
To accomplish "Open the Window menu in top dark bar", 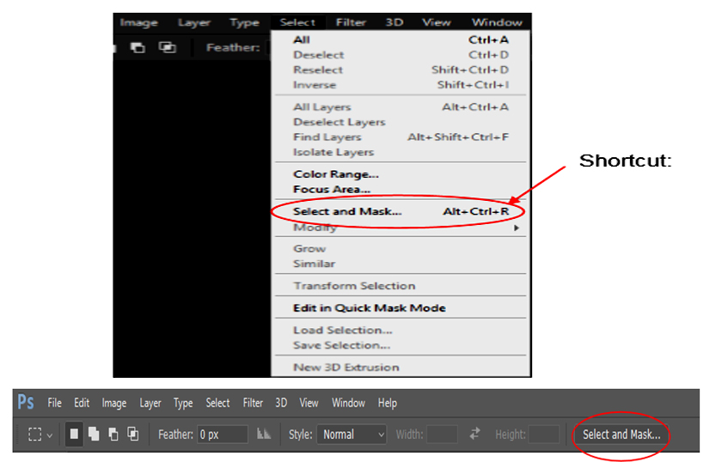I will pyautogui.click(x=497, y=22).
